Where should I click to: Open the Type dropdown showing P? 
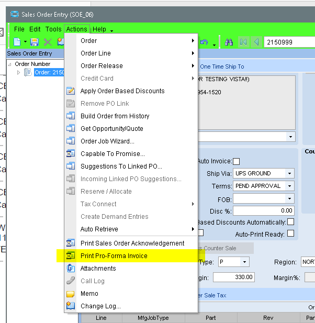click(244, 262)
